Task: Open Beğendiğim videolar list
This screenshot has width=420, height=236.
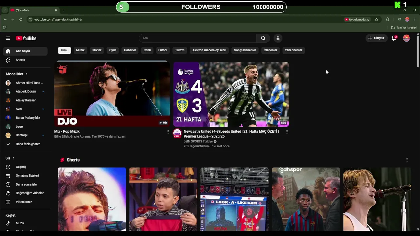Action: pyautogui.click(x=25, y=193)
